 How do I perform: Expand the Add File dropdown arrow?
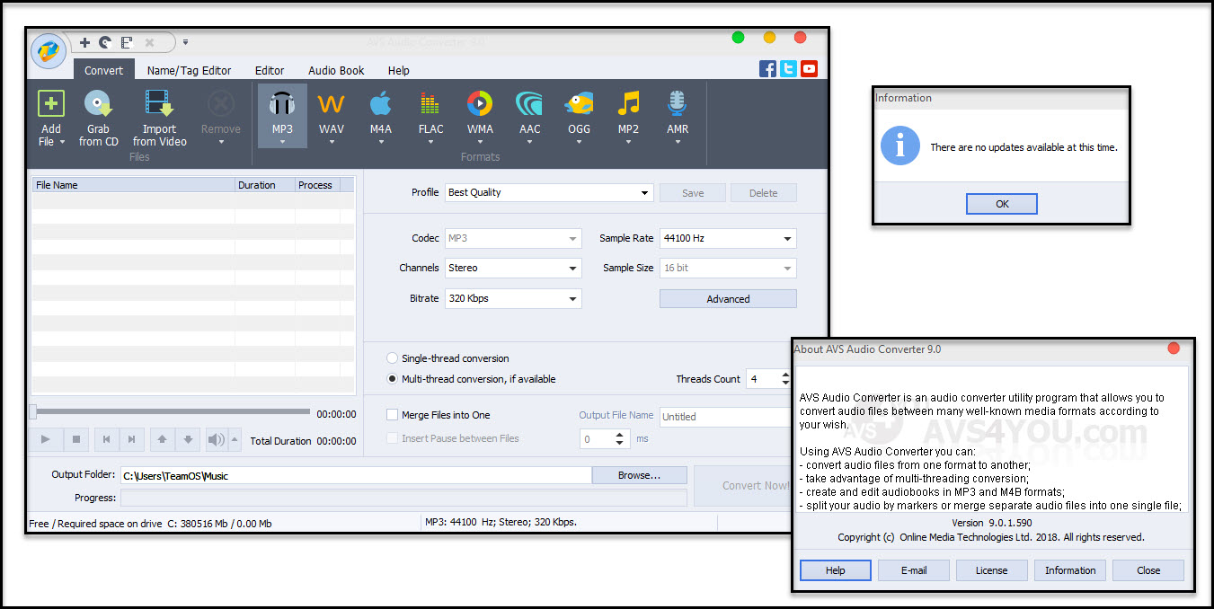(62, 142)
